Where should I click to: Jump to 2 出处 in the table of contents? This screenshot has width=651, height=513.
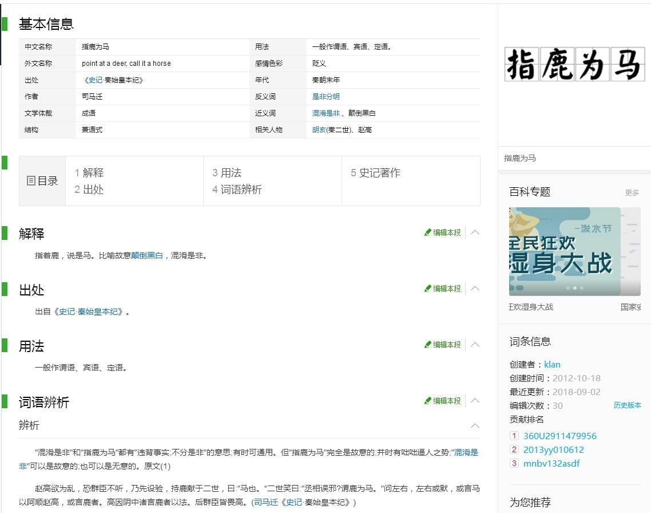click(x=89, y=190)
